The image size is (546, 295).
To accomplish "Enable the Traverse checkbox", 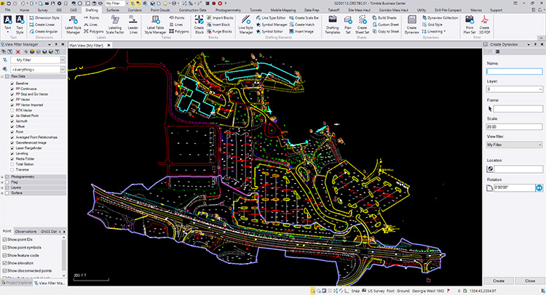I will pos(12,169).
